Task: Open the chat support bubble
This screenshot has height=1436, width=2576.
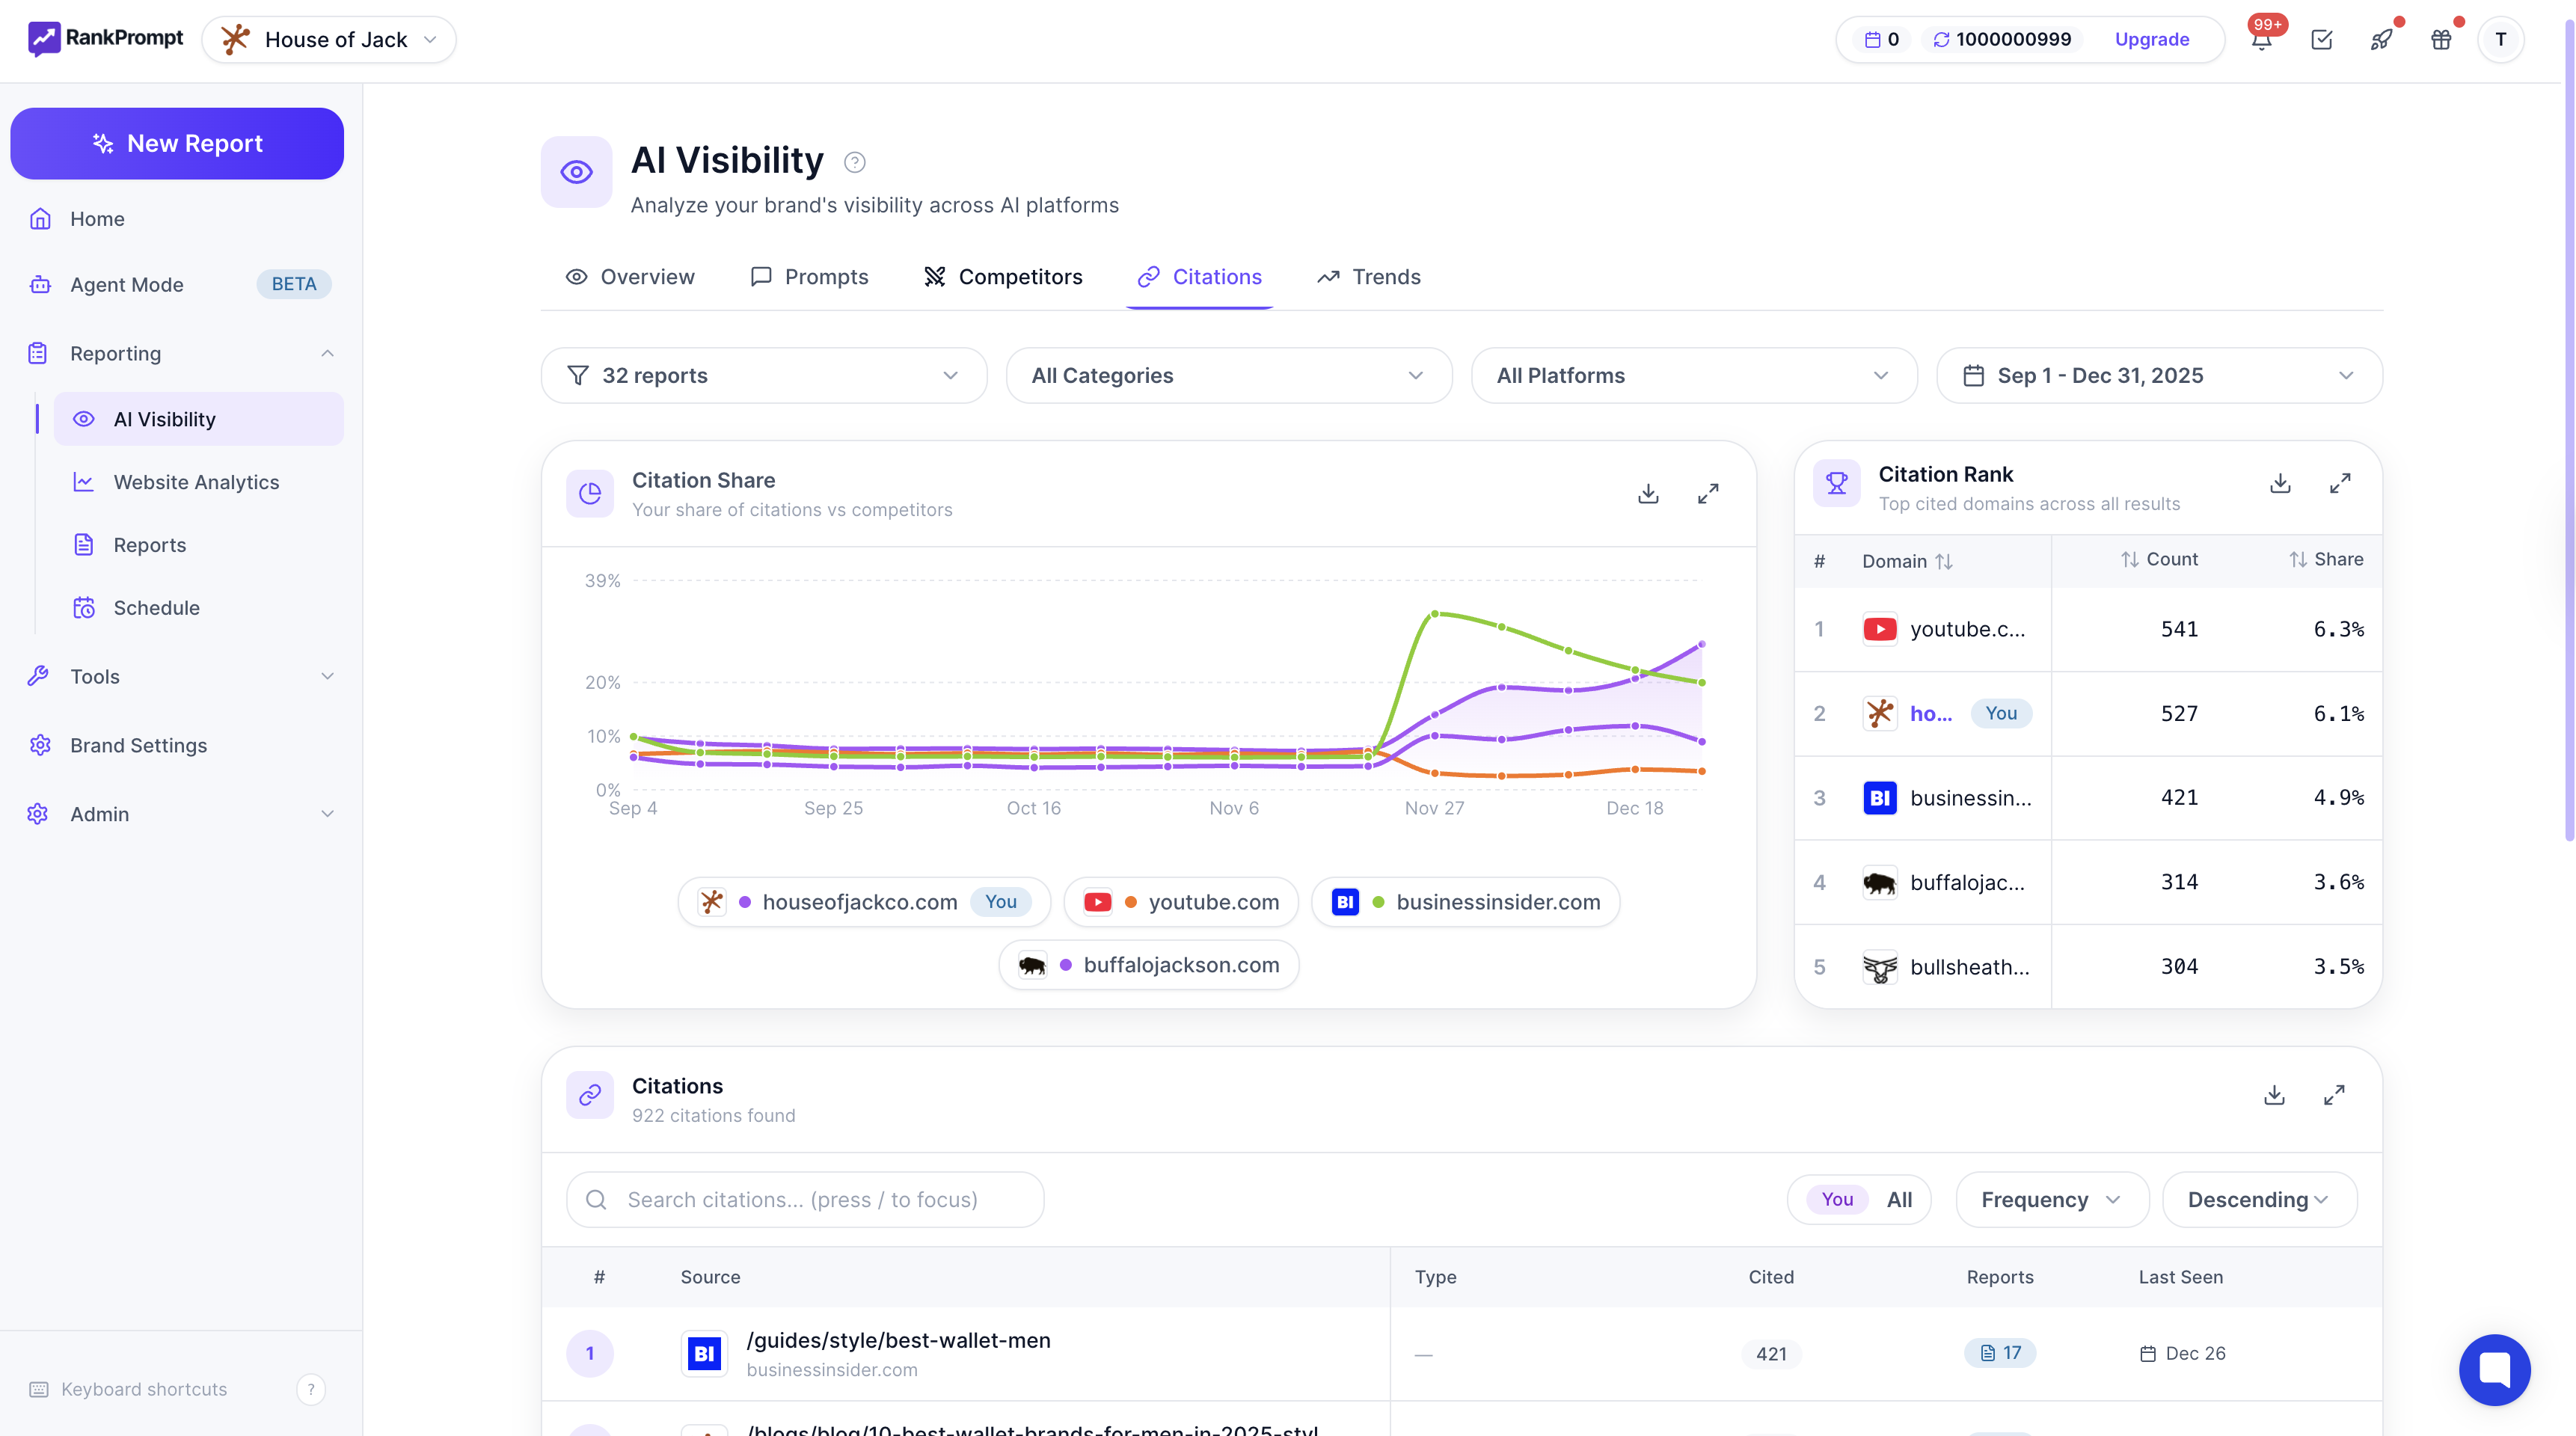Action: pos(2494,1369)
